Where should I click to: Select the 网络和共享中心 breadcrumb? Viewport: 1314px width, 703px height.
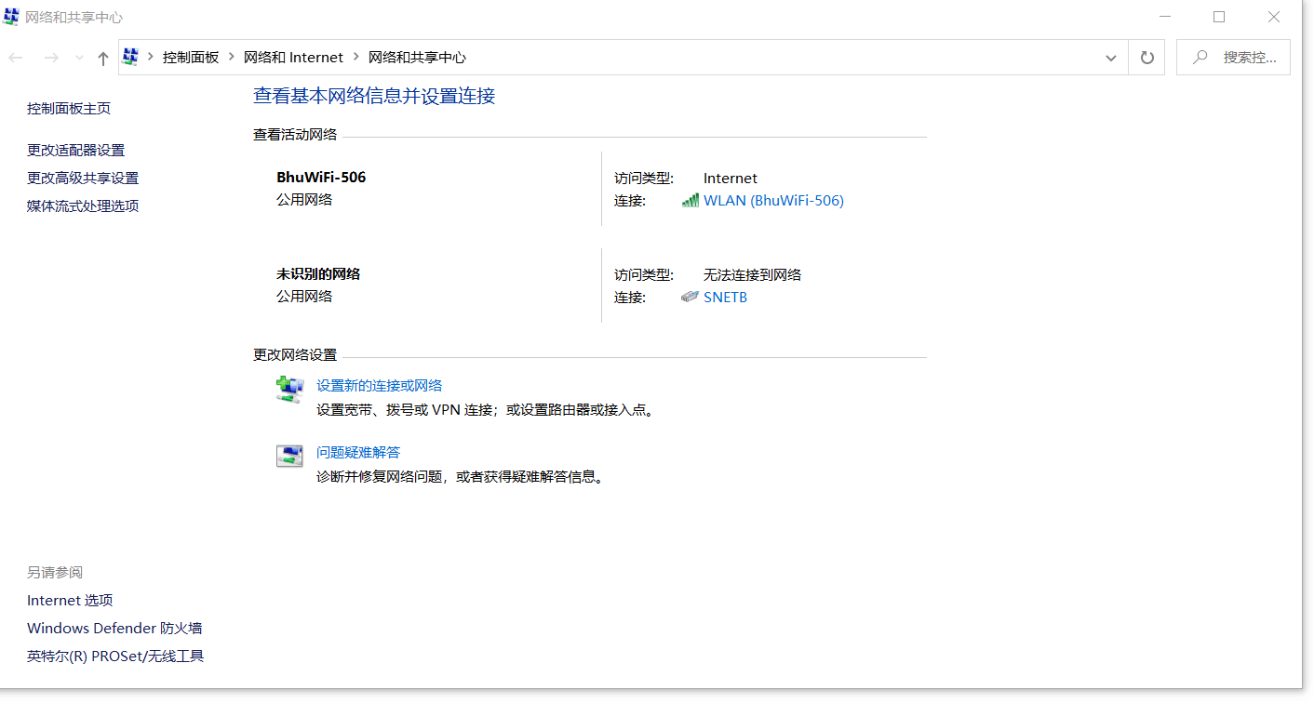[x=417, y=57]
